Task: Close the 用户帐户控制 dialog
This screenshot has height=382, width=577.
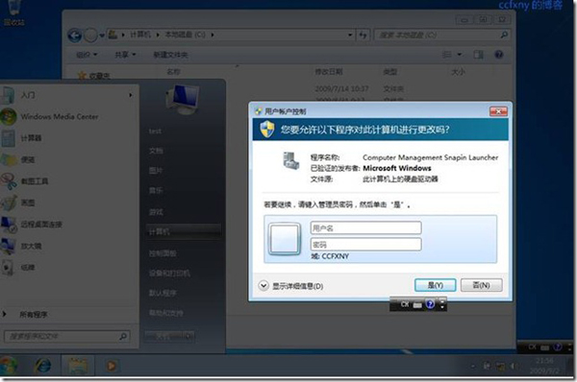Action: (x=498, y=111)
